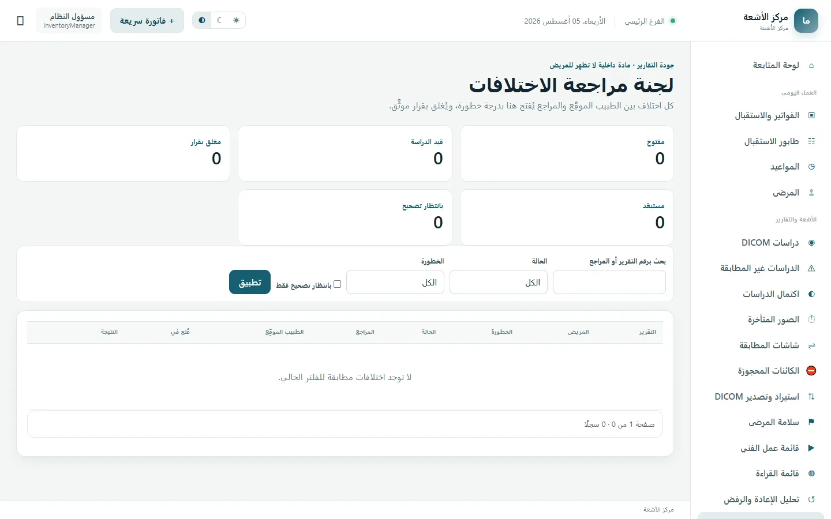Open تحليل الإعادة والرفض page
This screenshot has width=831, height=519.
(761, 499)
